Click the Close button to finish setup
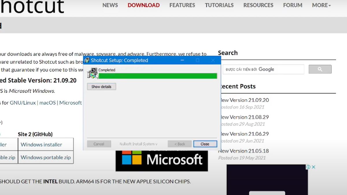The height and width of the screenshot is (195, 347). pos(205,144)
